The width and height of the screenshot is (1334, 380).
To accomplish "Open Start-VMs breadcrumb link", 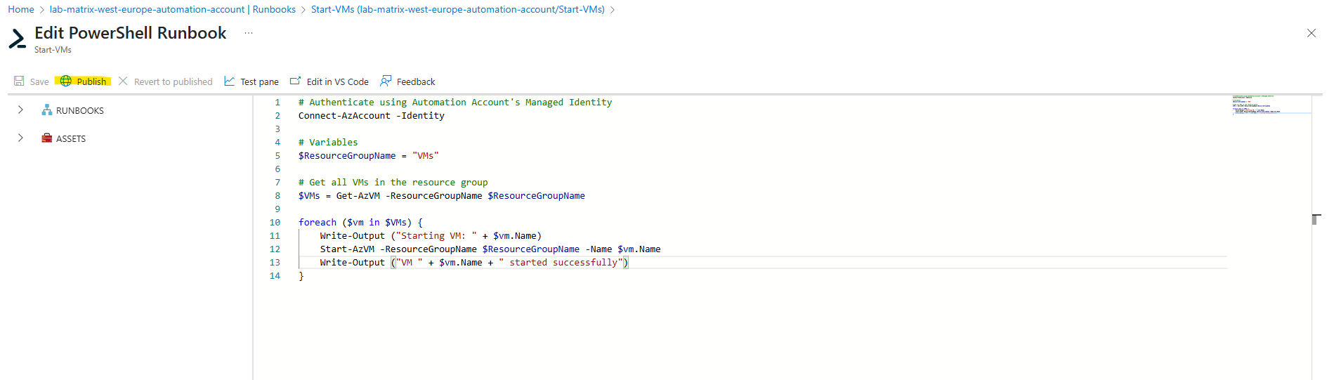I will click(x=458, y=9).
